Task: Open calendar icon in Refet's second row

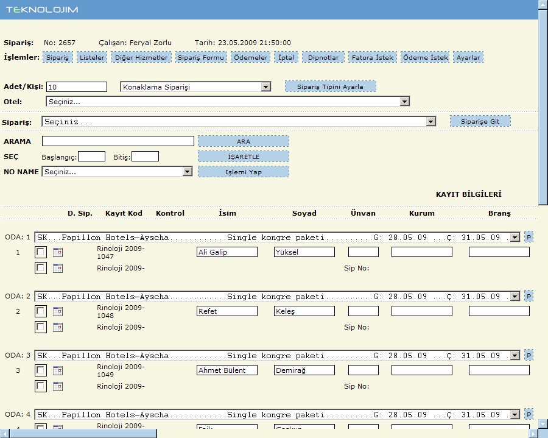Action: tap(58, 328)
